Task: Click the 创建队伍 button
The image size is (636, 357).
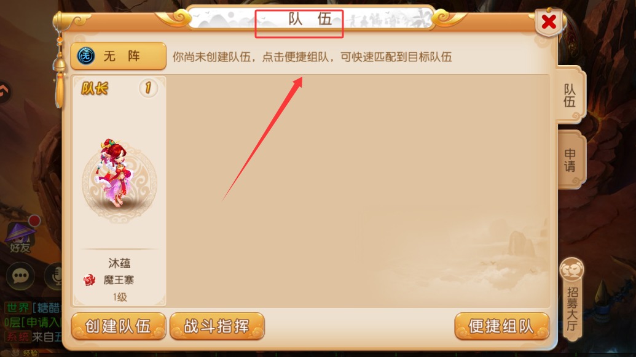Action: click(x=119, y=326)
